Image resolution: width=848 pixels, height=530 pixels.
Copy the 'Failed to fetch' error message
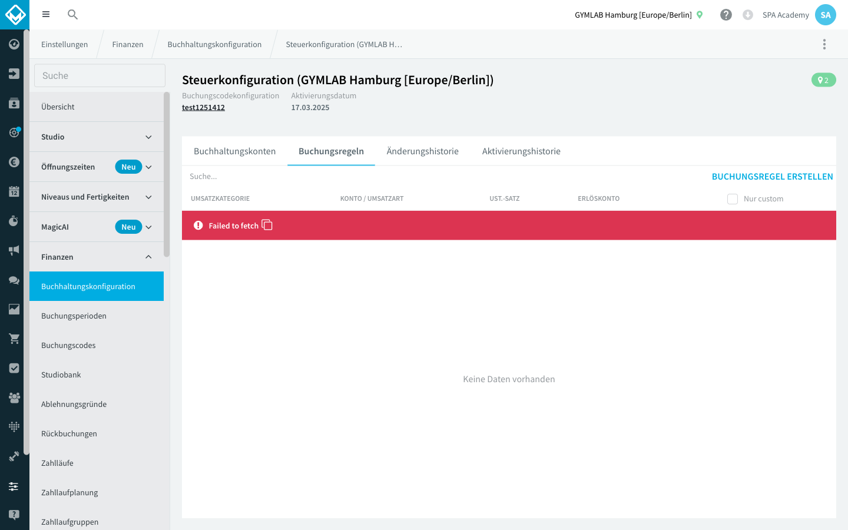click(267, 225)
